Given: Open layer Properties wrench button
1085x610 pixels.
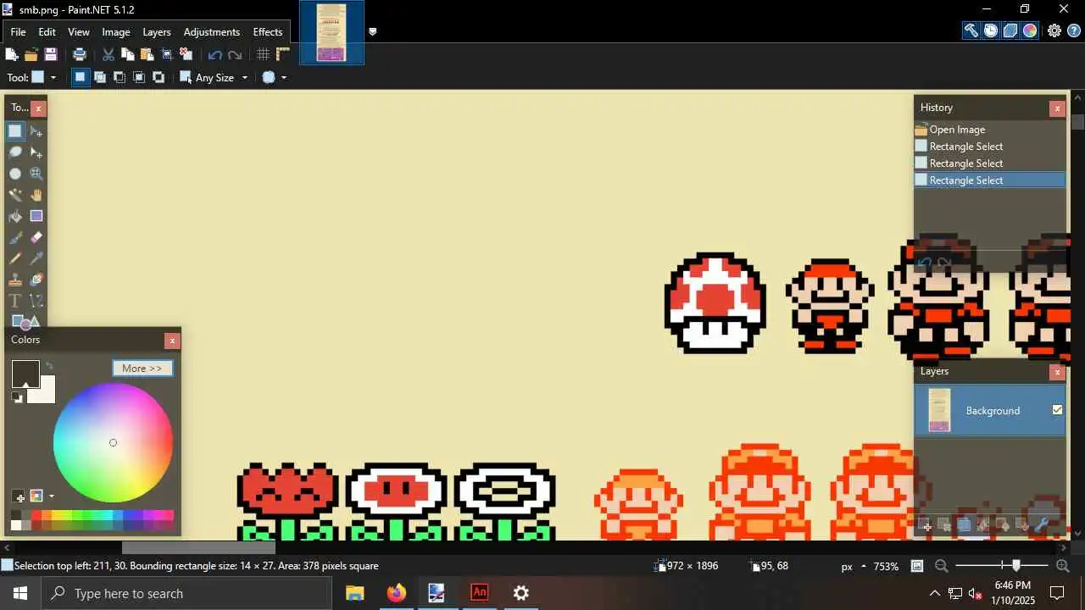Looking at the screenshot, I should coord(1043,525).
